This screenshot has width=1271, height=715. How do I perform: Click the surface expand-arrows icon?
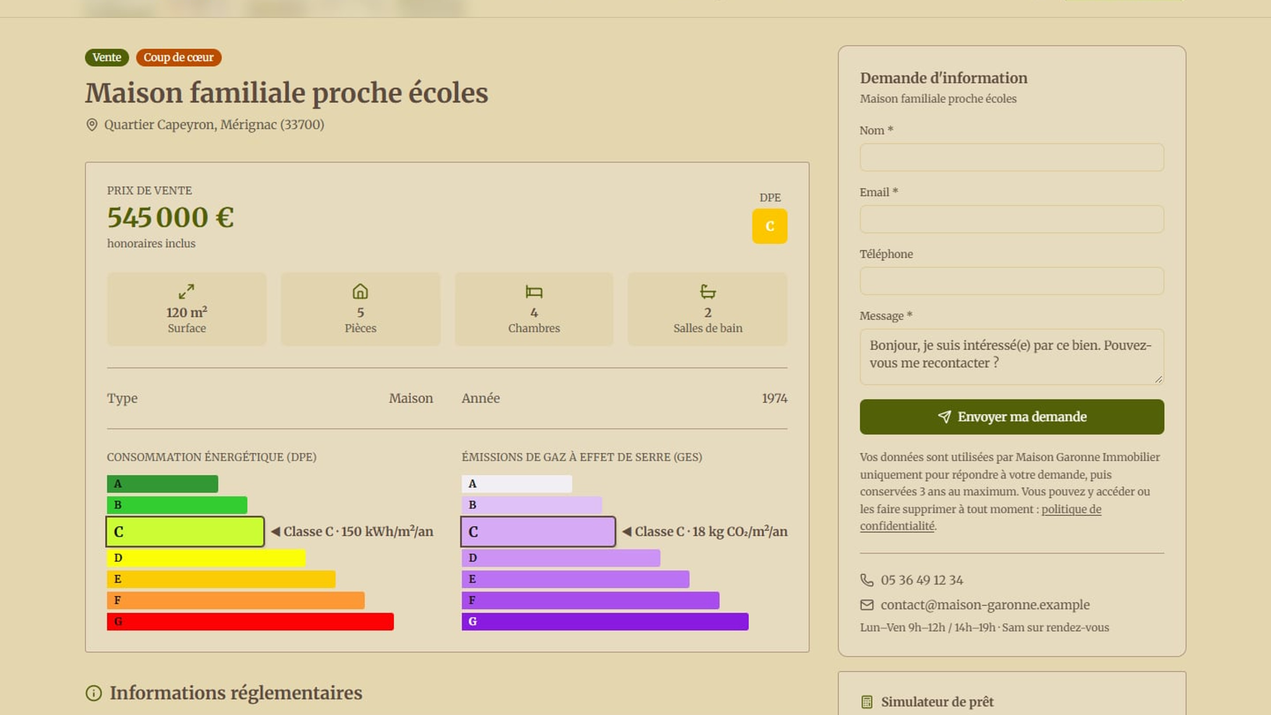tap(187, 291)
